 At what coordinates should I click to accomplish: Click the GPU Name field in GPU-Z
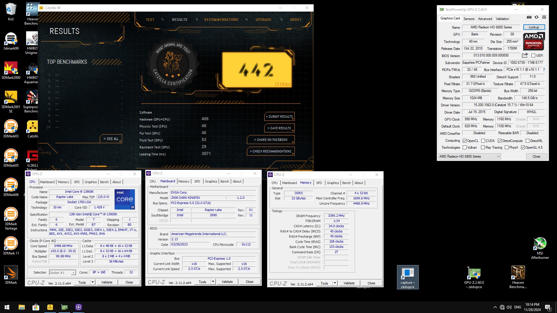[x=491, y=27]
